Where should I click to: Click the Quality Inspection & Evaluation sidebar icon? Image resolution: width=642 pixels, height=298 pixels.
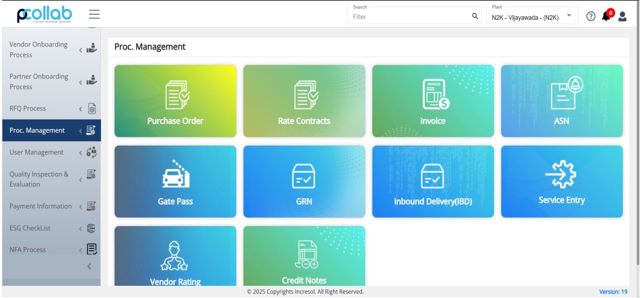coord(91,175)
